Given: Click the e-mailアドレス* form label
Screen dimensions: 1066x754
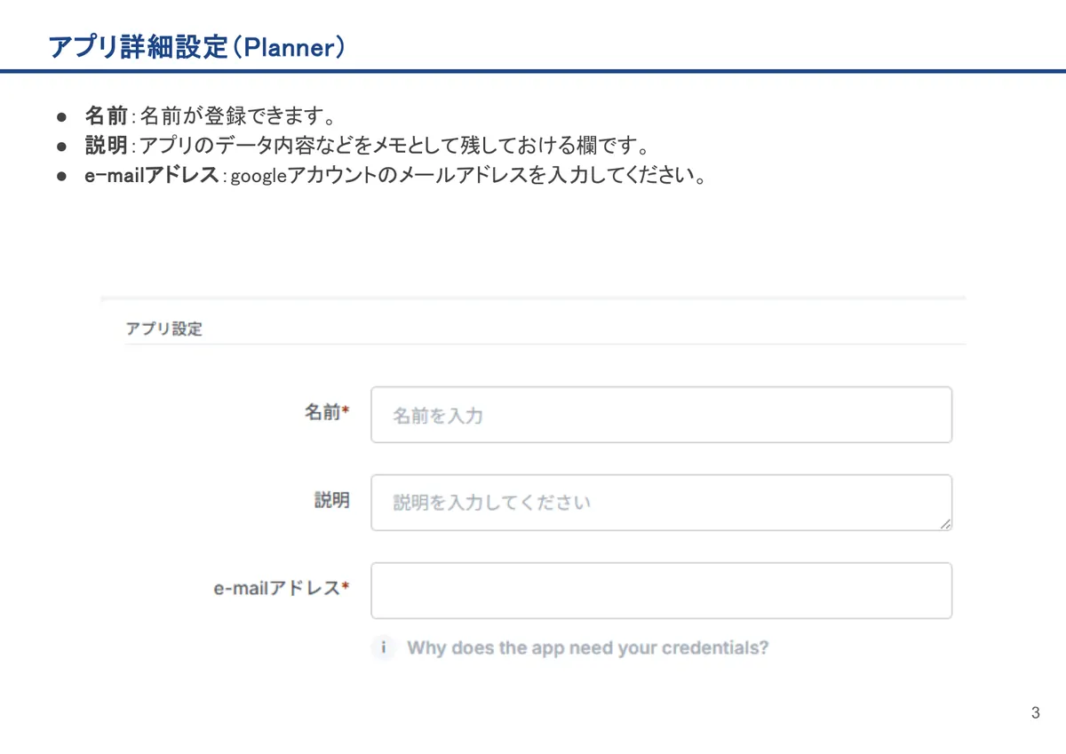Looking at the screenshot, I should click(x=281, y=588).
